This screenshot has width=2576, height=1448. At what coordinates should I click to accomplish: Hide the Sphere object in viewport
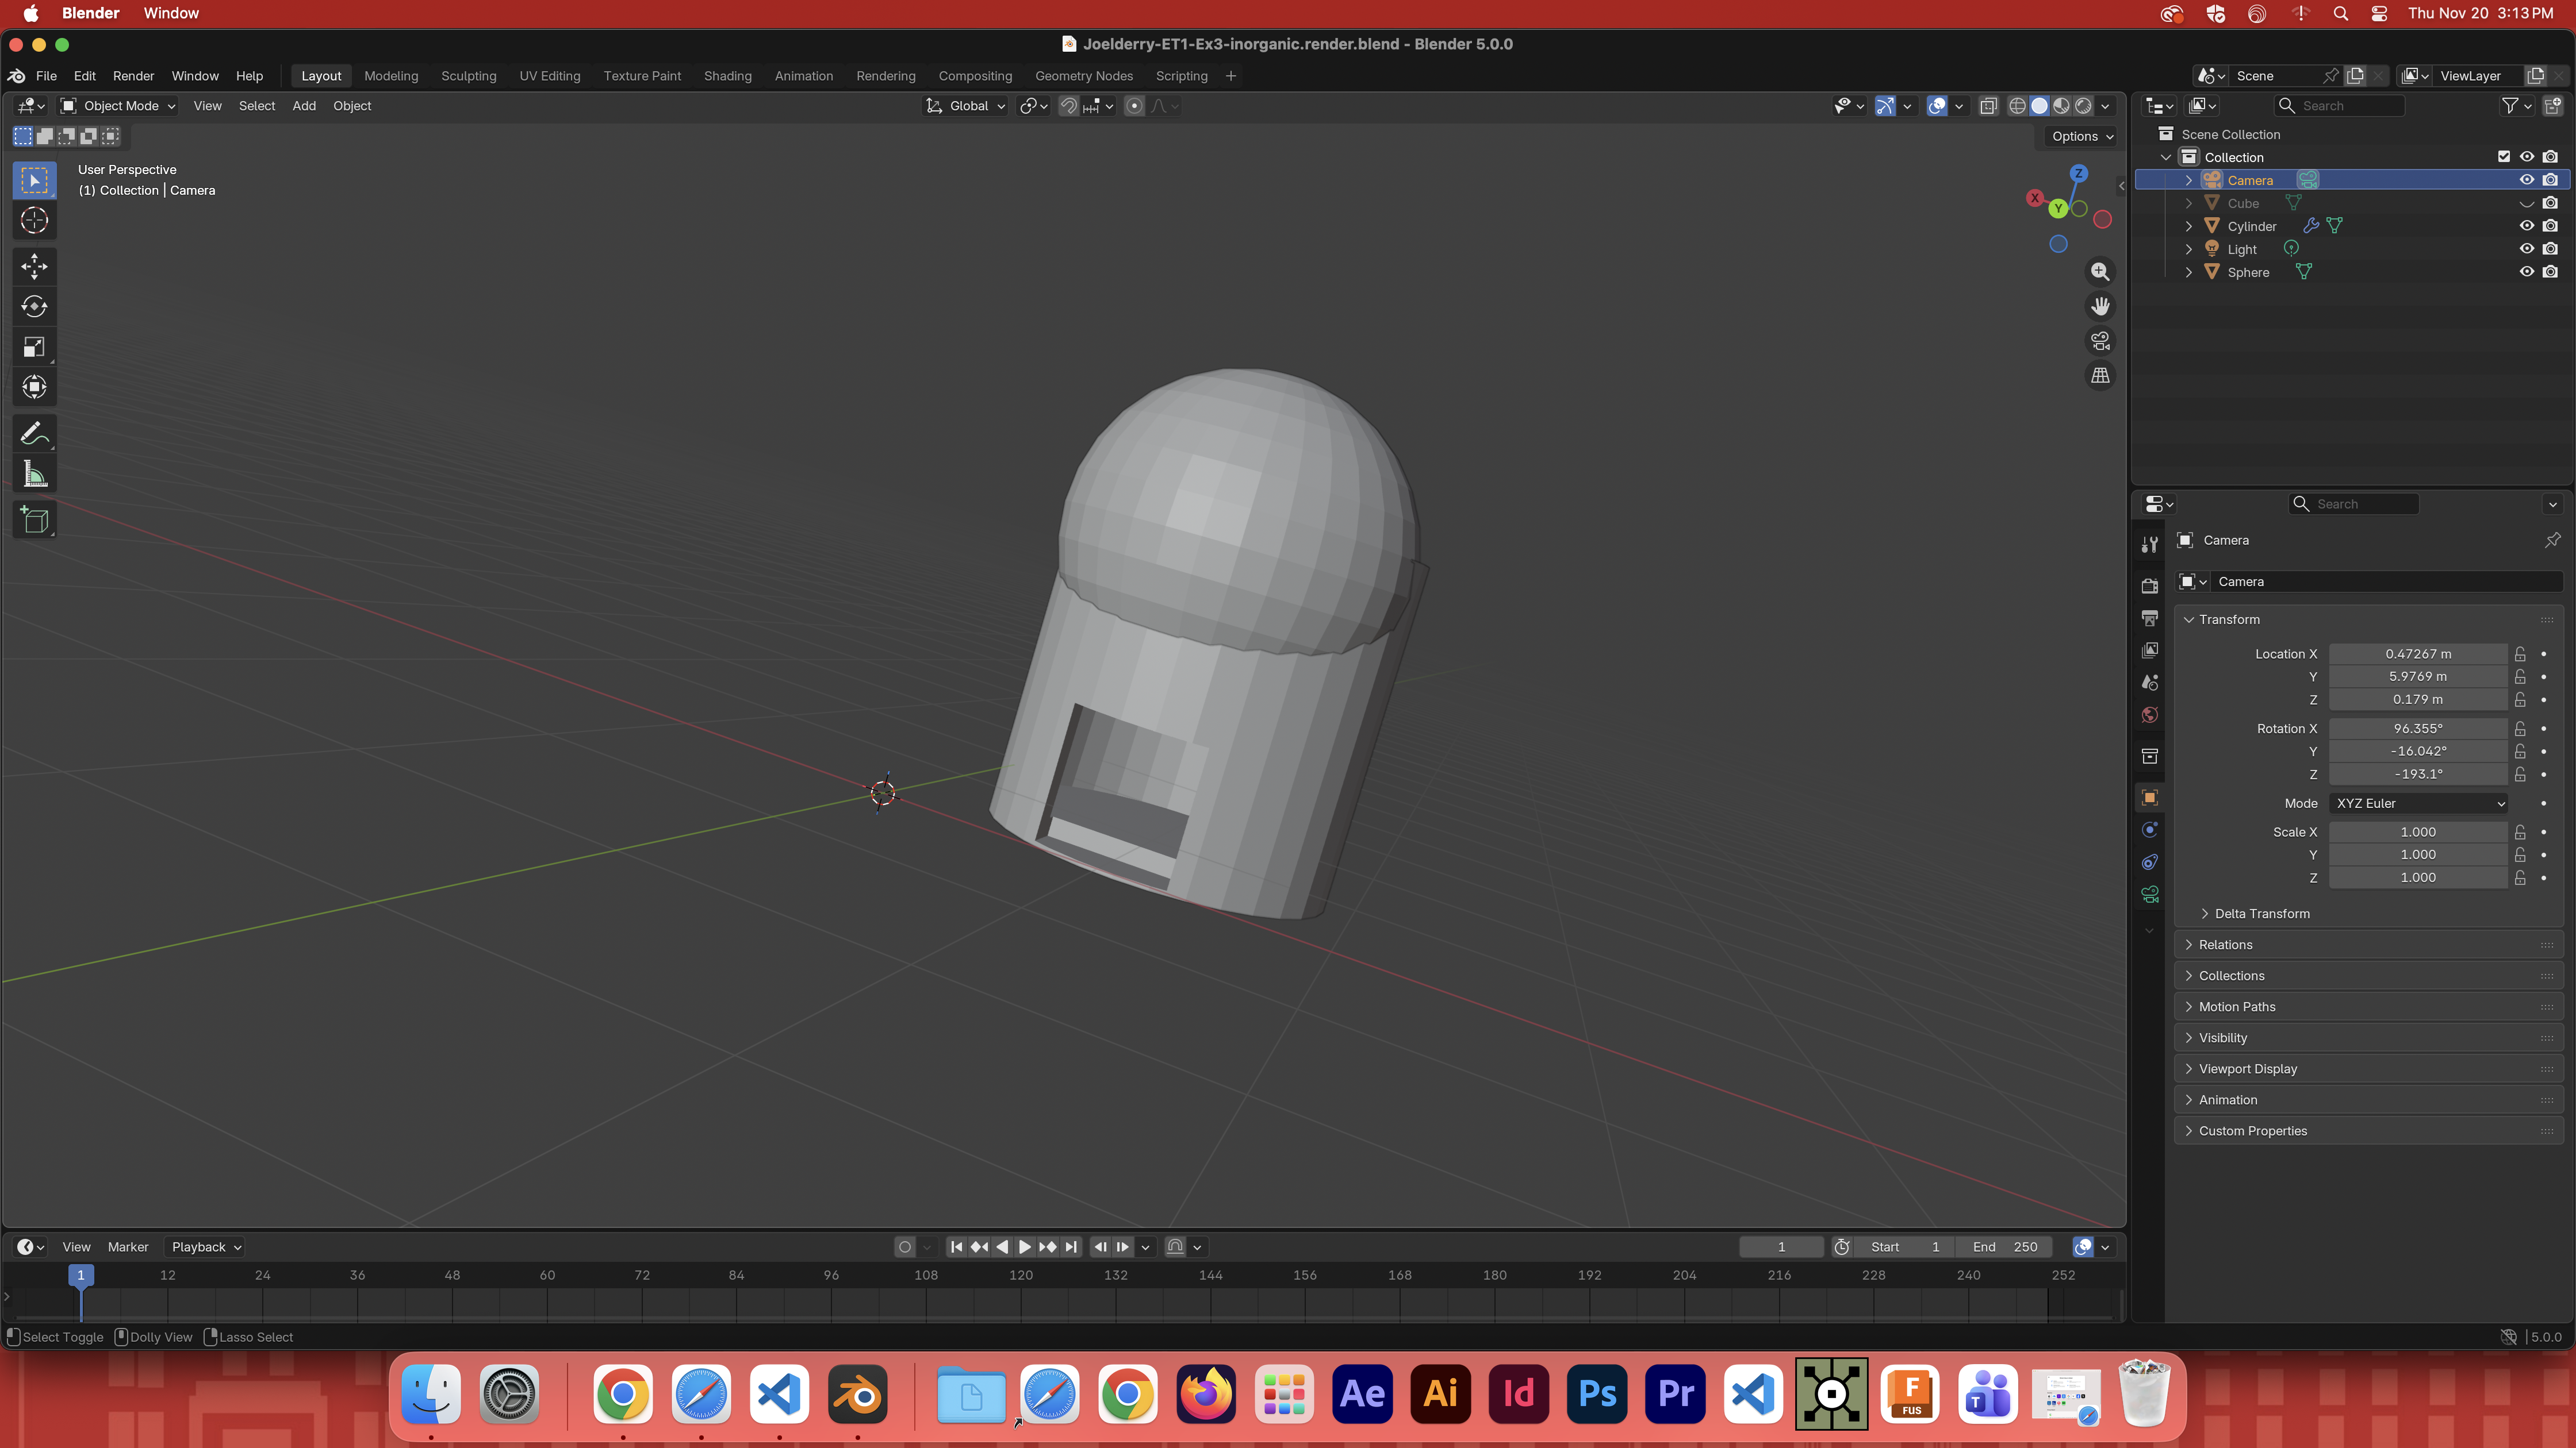point(2526,272)
